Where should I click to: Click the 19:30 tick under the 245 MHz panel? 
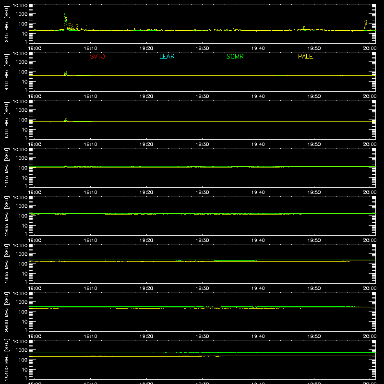202,48
